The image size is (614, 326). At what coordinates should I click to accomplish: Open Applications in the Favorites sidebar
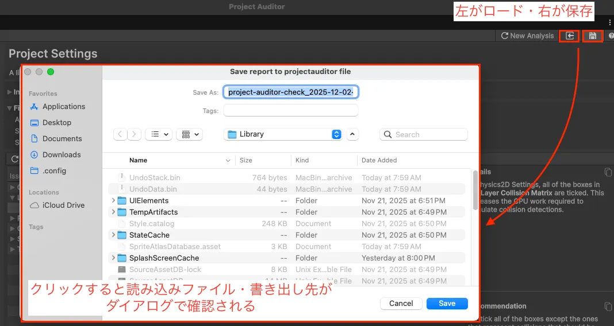point(63,107)
